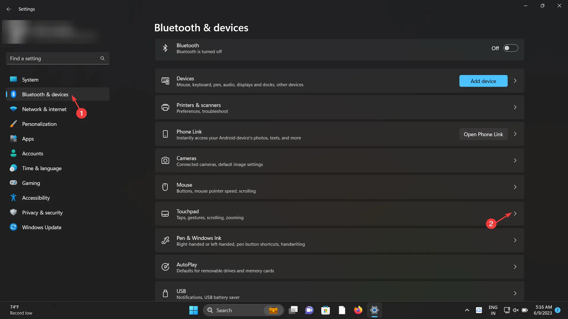Click the Bluetooth settings icon

pos(165,48)
